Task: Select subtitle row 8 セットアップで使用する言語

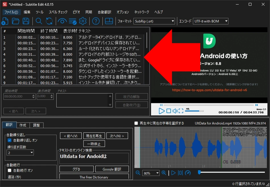Action: [x=73, y=77]
